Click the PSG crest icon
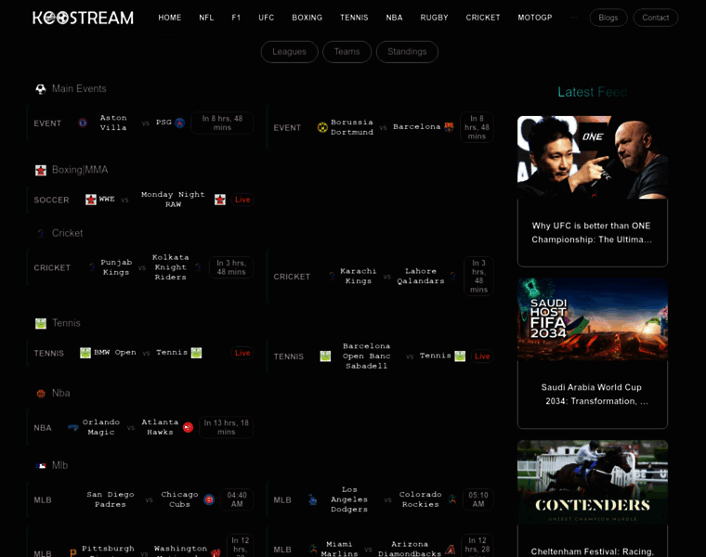This screenshot has width=706, height=557. tap(179, 123)
